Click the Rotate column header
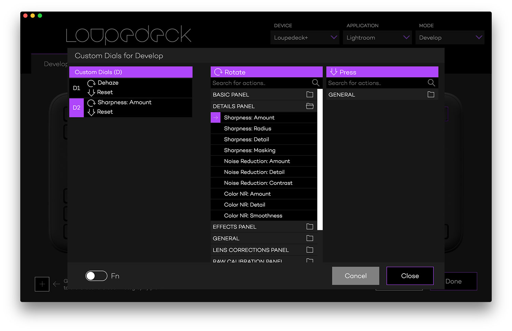512x331 pixels. coord(267,72)
